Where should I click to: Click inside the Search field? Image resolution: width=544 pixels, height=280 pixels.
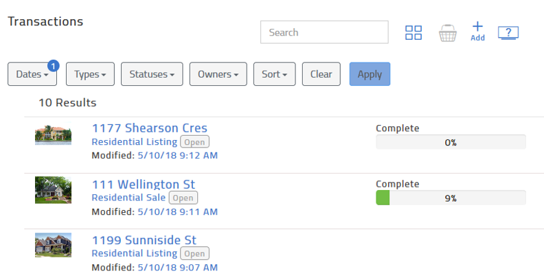(324, 32)
